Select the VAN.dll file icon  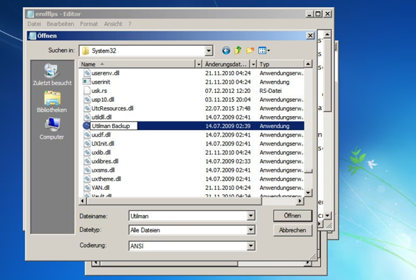[x=87, y=188]
